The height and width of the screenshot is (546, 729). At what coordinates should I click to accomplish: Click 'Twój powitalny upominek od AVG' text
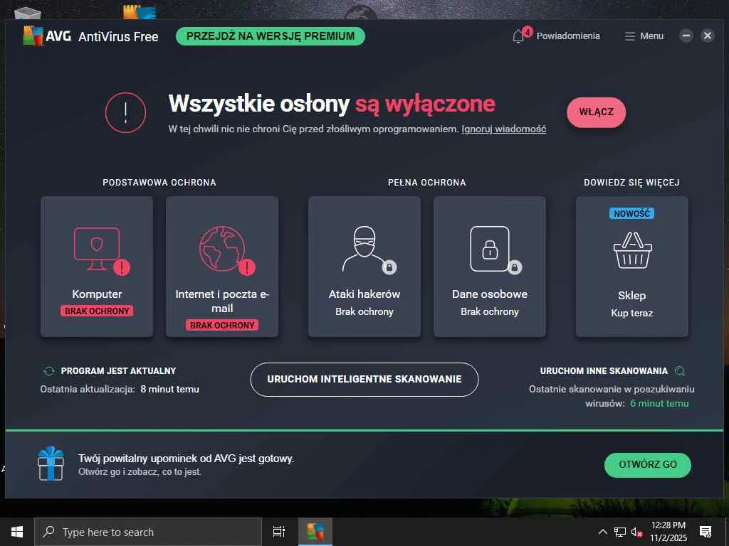(186, 459)
